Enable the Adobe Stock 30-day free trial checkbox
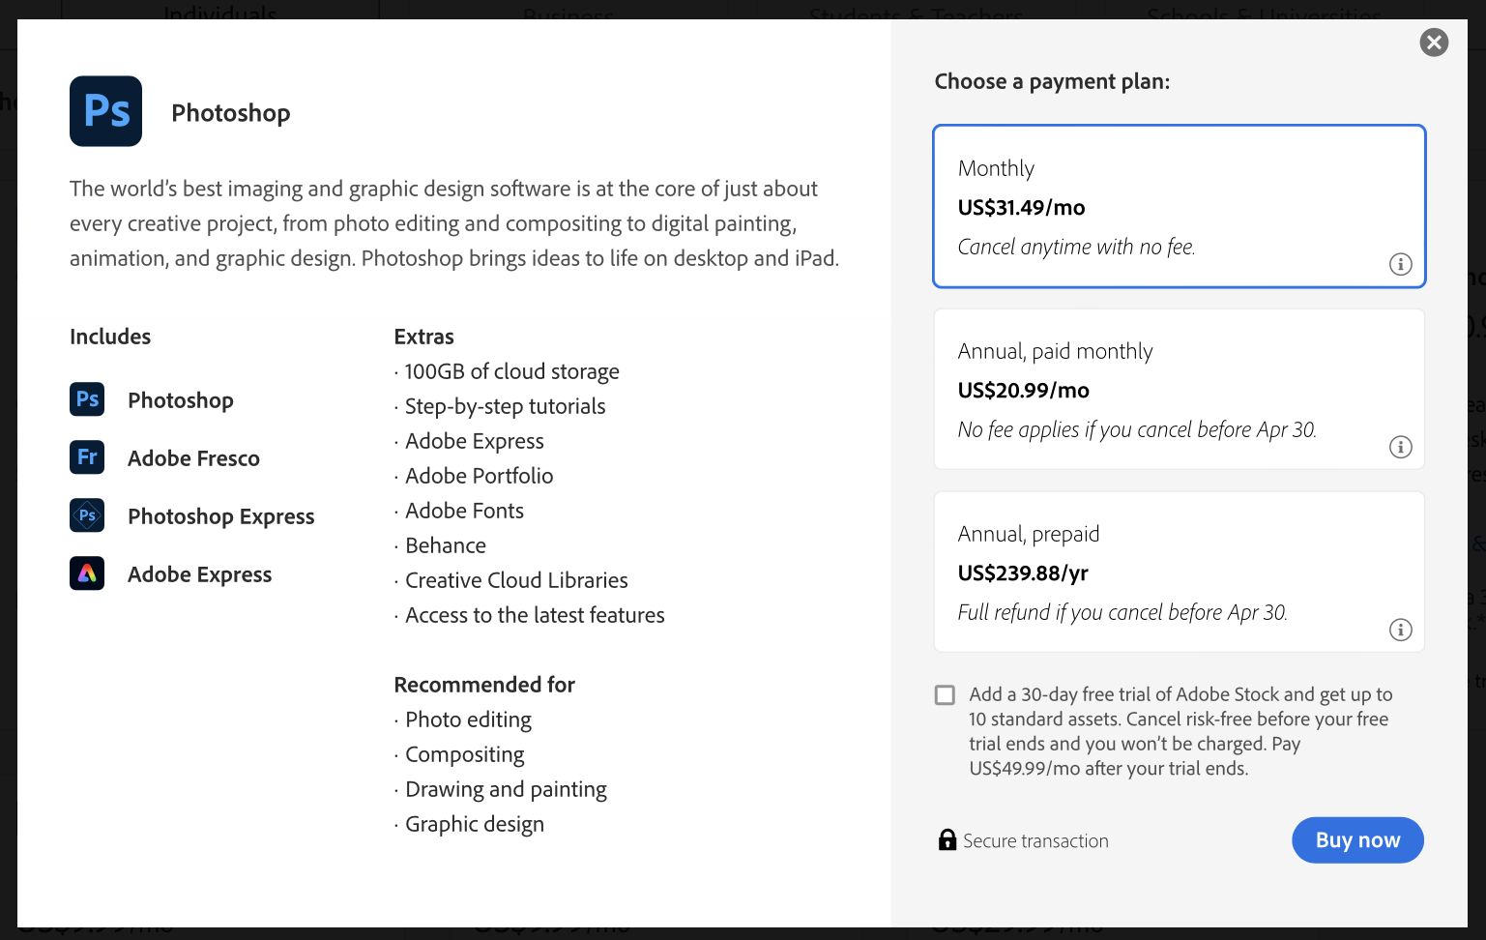This screenshot has width=1486, height=940. click(x=944, y=694)
